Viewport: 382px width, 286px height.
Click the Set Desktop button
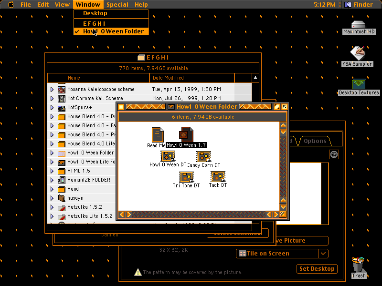(317, 269)
